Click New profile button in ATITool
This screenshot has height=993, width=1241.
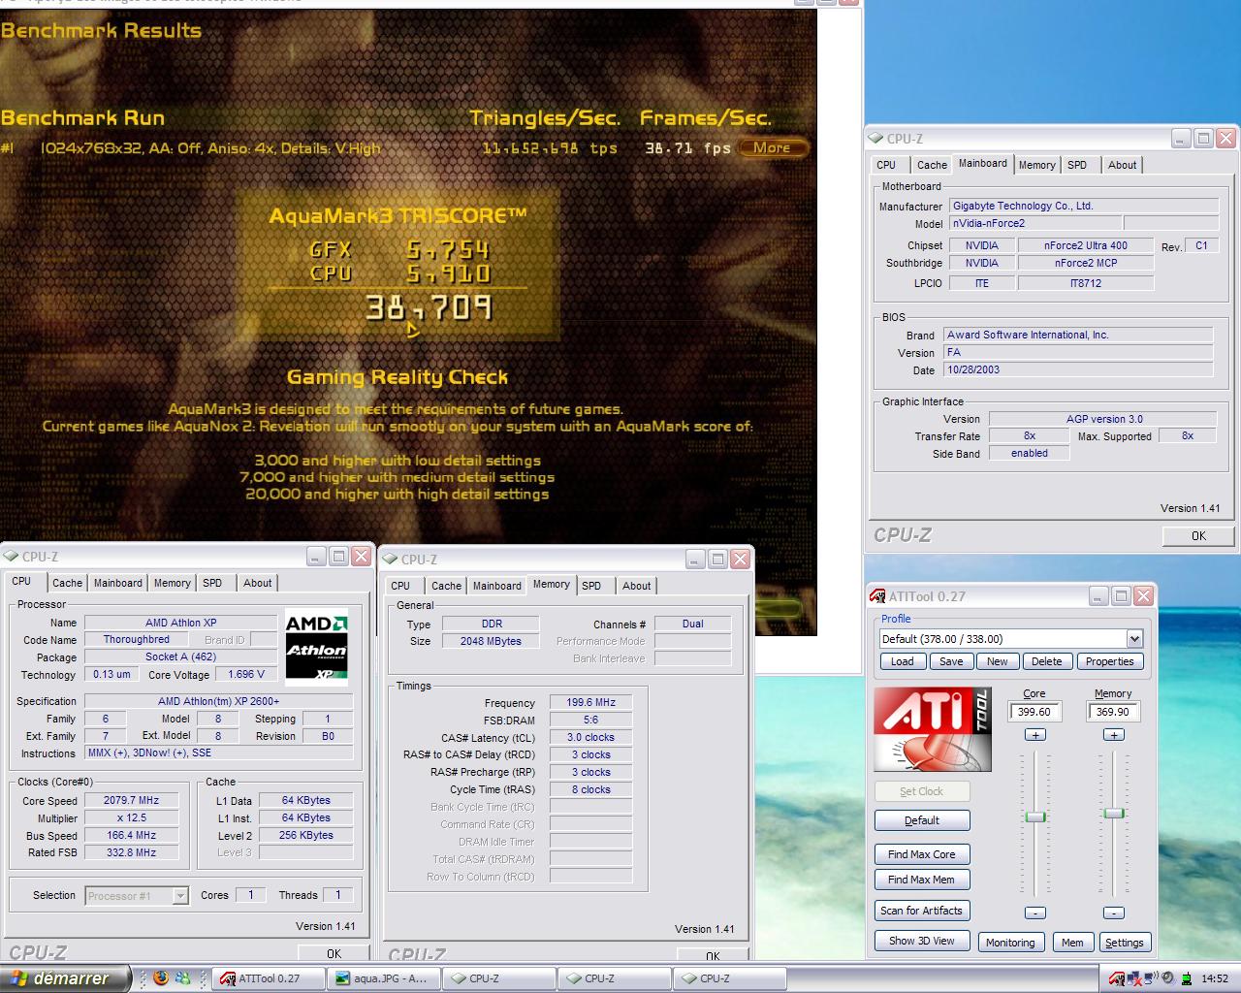(998, 661)
